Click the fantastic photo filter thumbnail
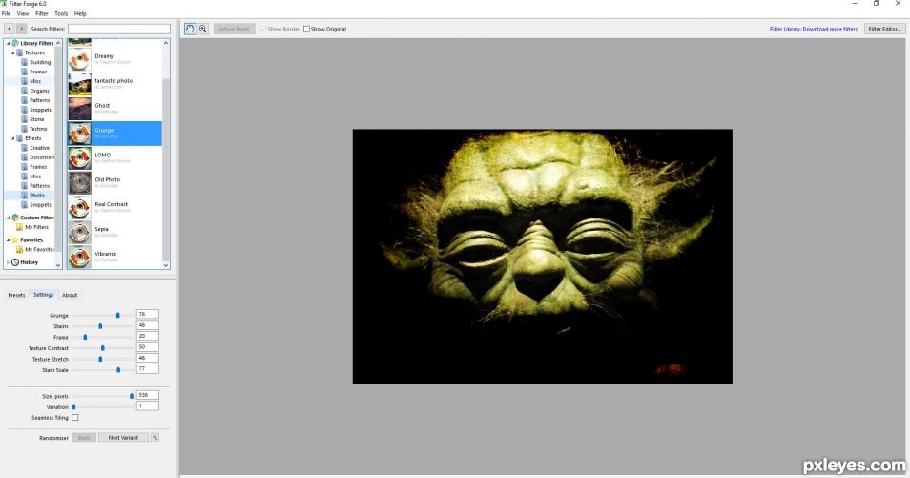Screen dimensions: 910x478 click(x=79, y=84)
